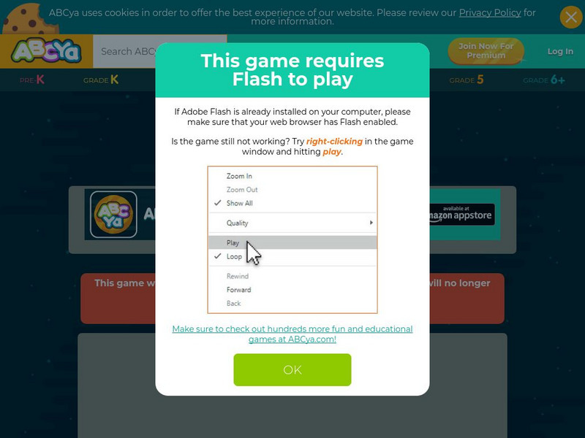Screen dimensions: 585x438
Task: Click the cookie image in banner
Action: pyautogui.click(x=30, y=19)
